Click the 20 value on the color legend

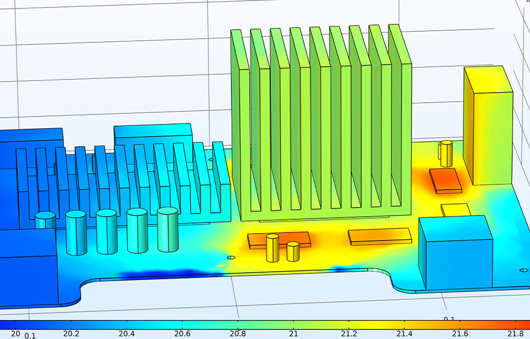click(x=15, y=334)
